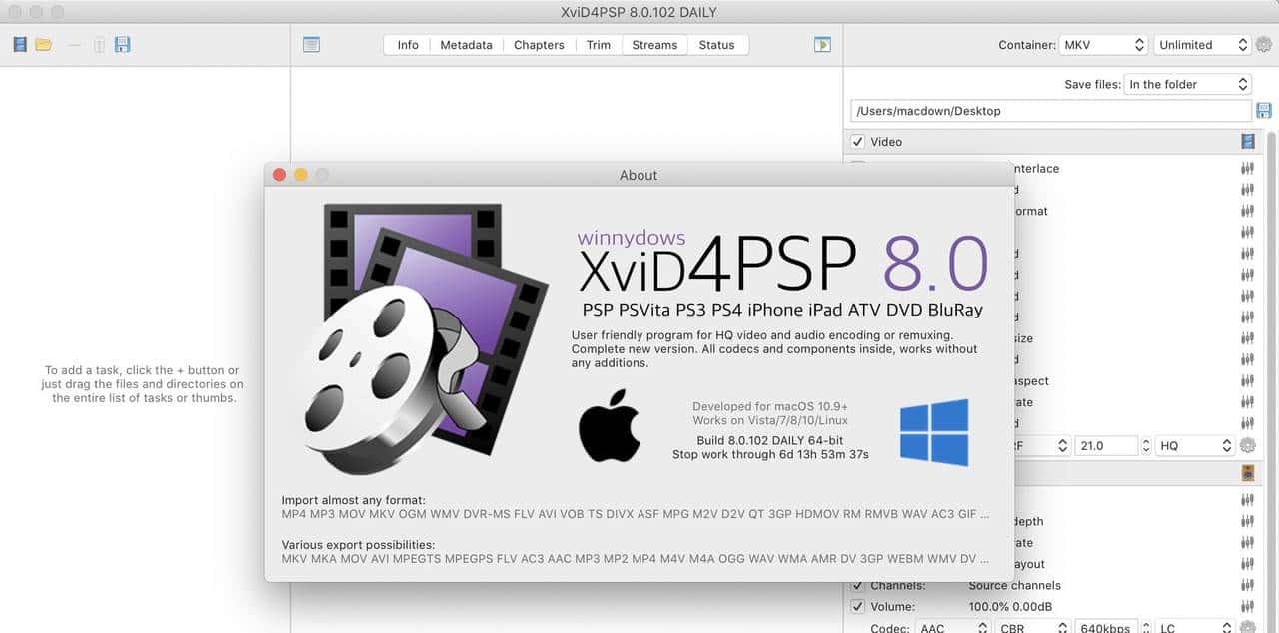Click the Video section settings icon on the right
The image size is (1279, 633).
(1249, 141)
